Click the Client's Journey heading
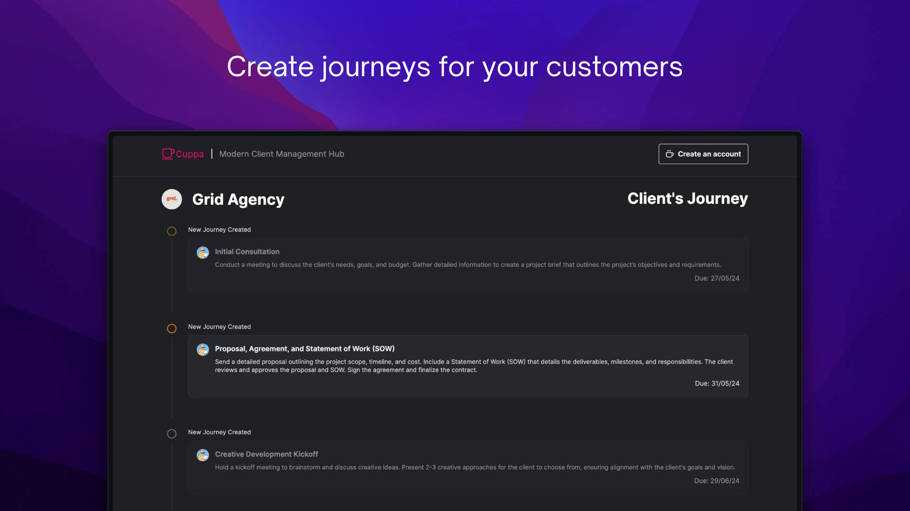 pos(687,199)
